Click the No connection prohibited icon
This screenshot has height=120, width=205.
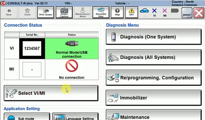pyautogui.click(x=72, y=66)
